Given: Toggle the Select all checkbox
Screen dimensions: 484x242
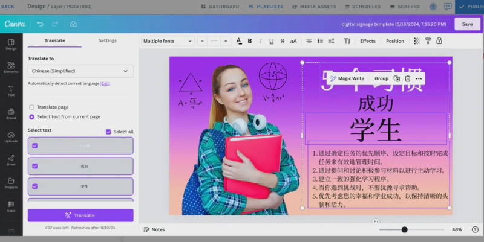Looking at the screenshot, I should [108, 132].
